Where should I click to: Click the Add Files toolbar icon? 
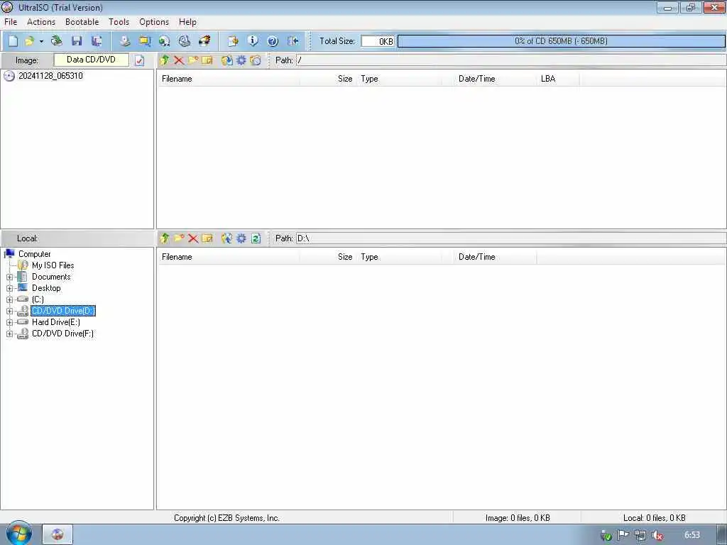pyautogui.click(x=233, y=41)
